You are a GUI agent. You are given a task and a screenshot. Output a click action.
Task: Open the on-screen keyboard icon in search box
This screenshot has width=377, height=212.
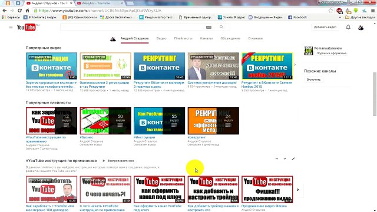[x=209, y=28]
